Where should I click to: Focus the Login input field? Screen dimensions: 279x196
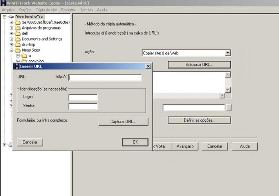click(83, 97)
